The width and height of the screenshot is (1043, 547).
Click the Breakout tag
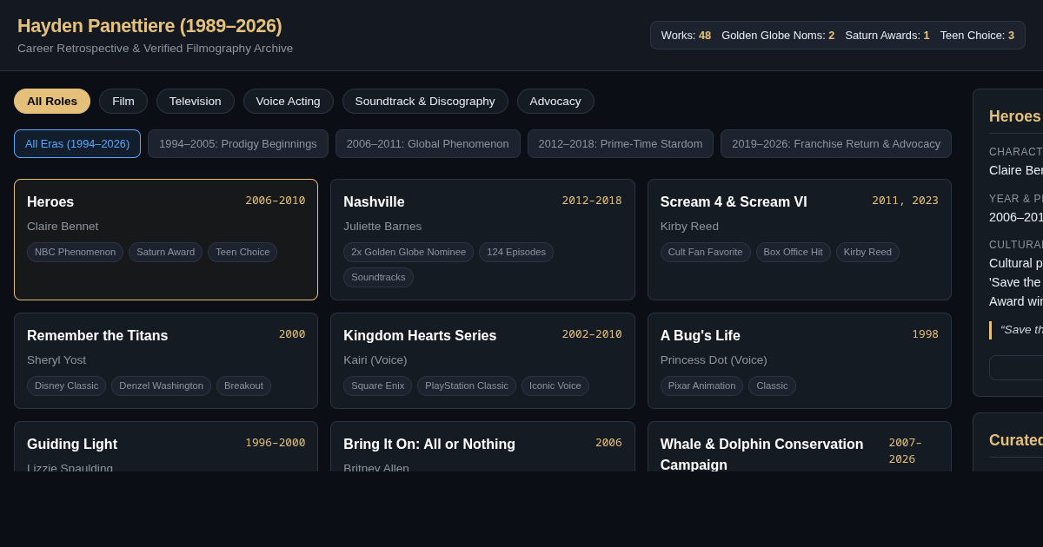point(243,386)
